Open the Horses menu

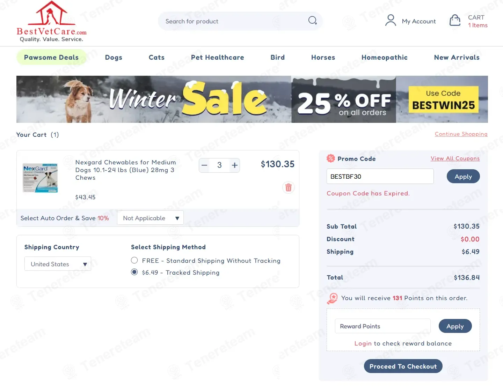(323, 57)
